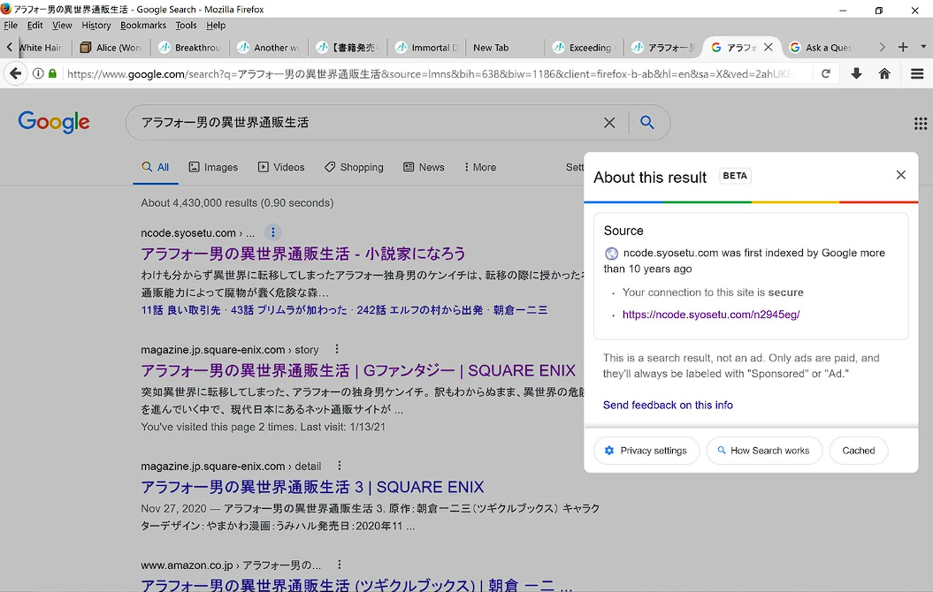Screen dimensions: 933x592
Task: Open the ncode.syosetu.com/n2945eg link
Action: point(711,315)
